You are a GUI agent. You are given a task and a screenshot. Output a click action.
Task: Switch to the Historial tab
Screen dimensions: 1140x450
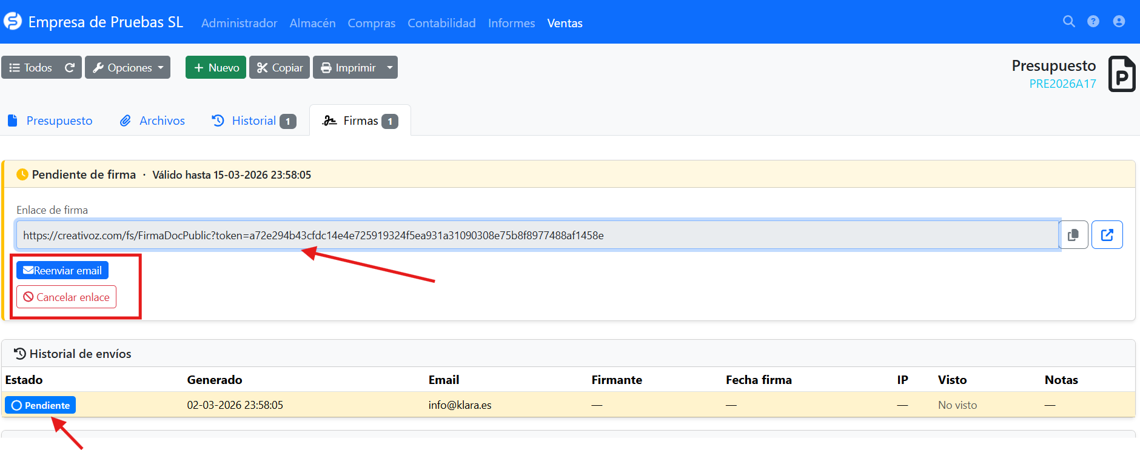253,121
